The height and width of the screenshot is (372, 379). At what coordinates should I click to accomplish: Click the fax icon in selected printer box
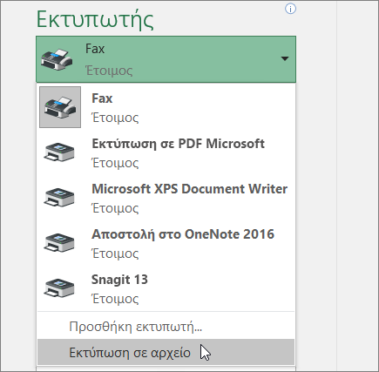tap(57, 59)
